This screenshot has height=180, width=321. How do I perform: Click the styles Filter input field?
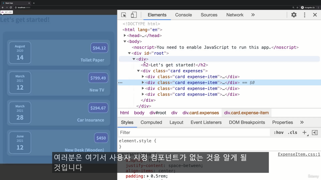[x=194, y=132]
